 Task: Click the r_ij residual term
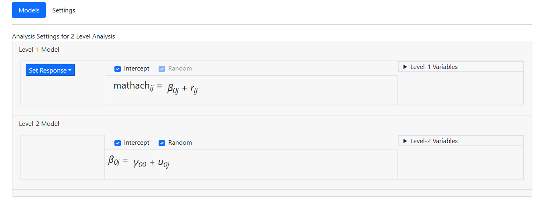(x=194, y=89)
